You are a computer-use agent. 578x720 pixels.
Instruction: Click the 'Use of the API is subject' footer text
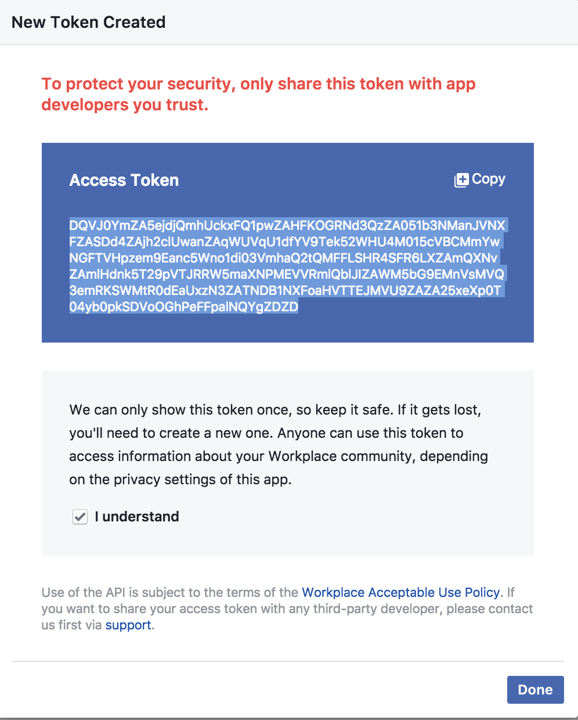click(x=170, y=592)
